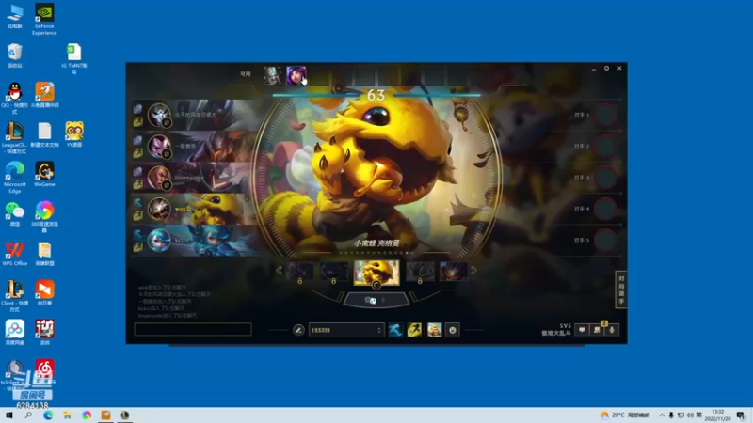
Task: Open the 123321 rune page dropdown
Action: [346, 330]
